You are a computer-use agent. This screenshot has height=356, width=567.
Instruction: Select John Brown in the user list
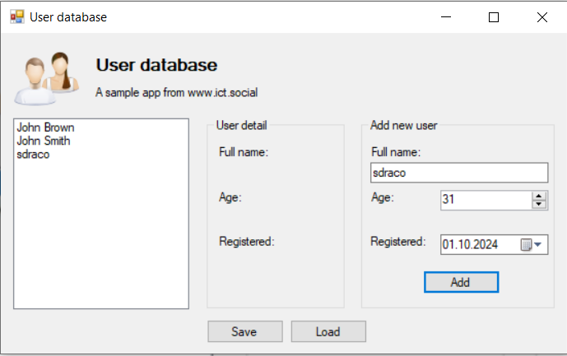tap(45, 127)
